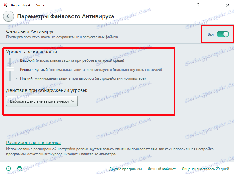Click the Лицензия: осталось 29 дней link
The width and height of the screenshot is (234, 174).
(205, 169)
